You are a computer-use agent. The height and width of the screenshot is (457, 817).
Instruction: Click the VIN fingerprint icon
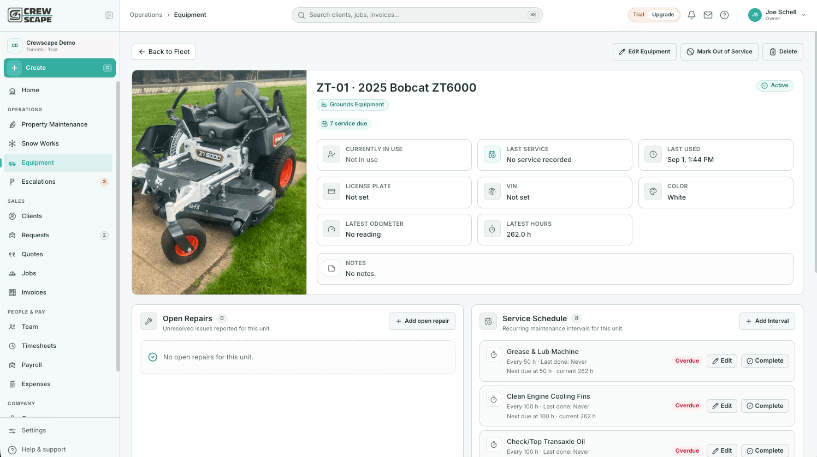click(x=492, y=192)
